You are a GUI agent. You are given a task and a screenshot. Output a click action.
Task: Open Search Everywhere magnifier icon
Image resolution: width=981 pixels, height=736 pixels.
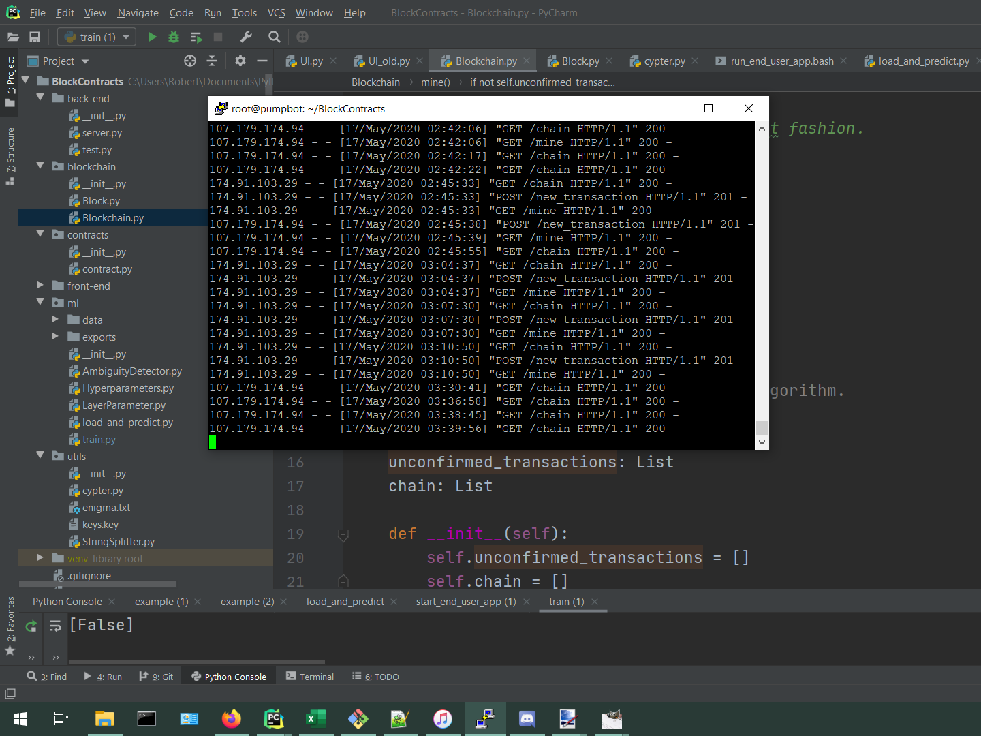tap(275, 37)
